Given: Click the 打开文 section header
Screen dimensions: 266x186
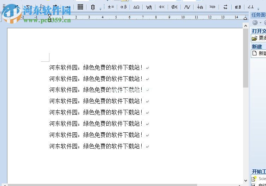Looking at the screenshot, I should coord(259,31).
